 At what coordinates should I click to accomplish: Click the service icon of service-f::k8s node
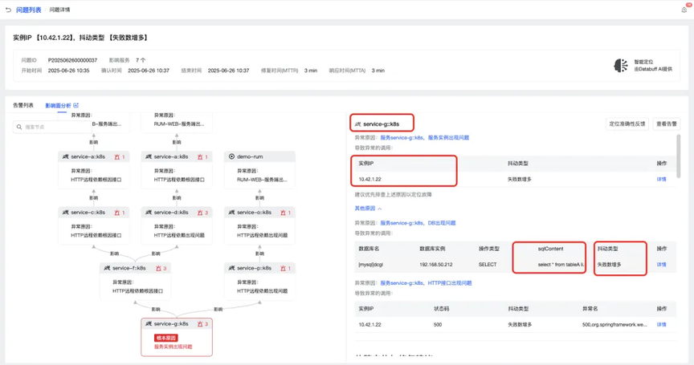tap(107, 268)
